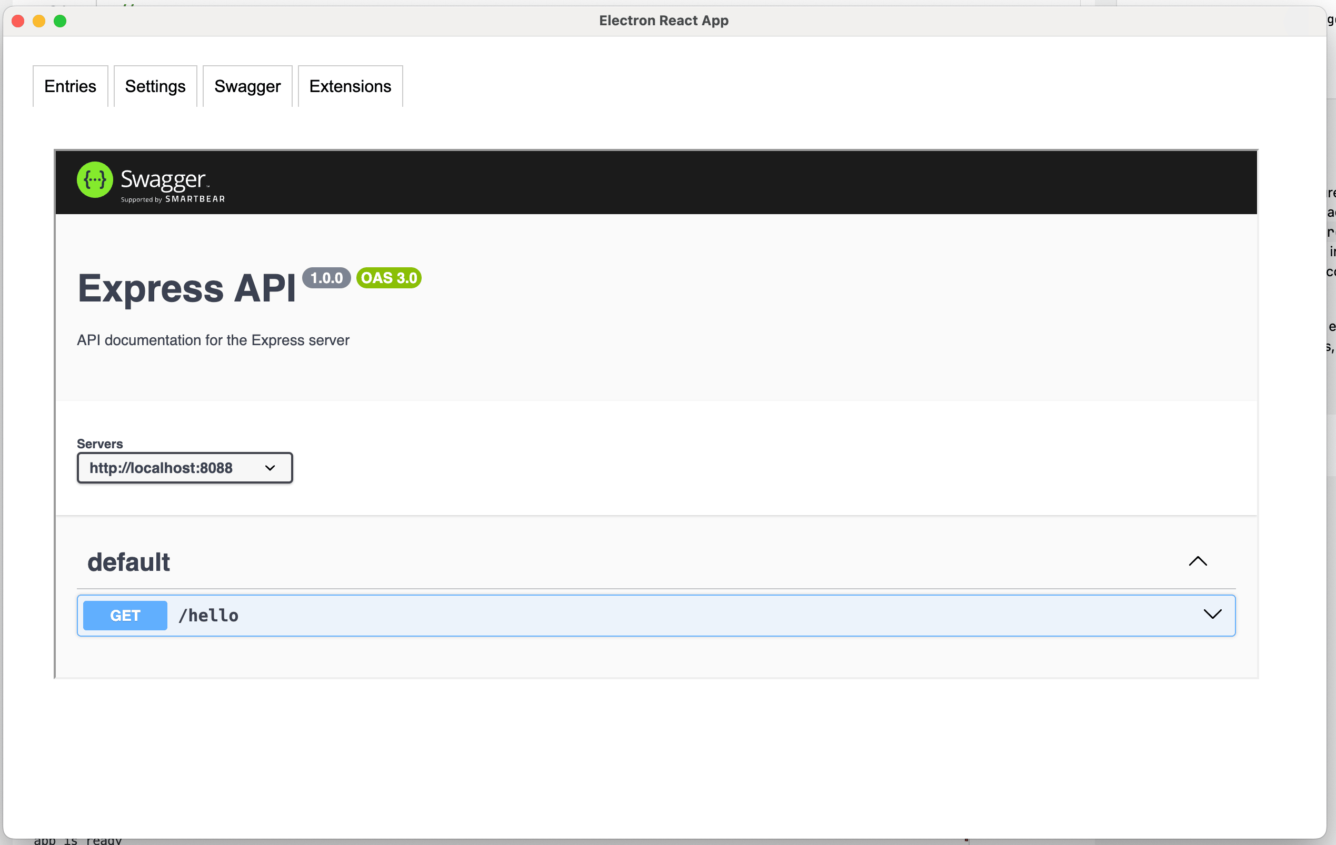Select the Swagger tab
The image size is (1336, 845).
pyautogui.click(x=247, y=86)
